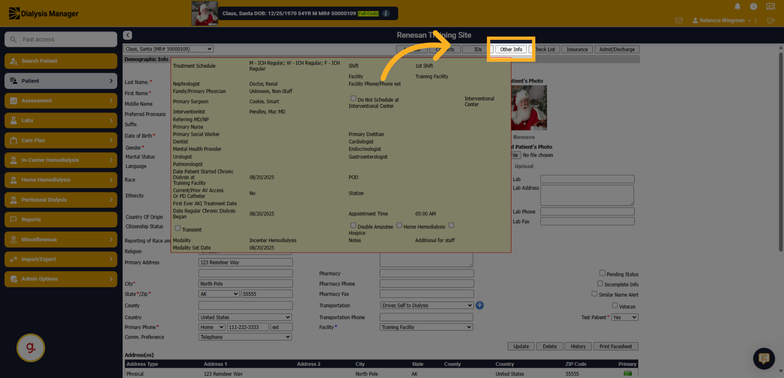Open the IDs tab
This screenshot has width=784, height=378.
[x=478, y=49]
